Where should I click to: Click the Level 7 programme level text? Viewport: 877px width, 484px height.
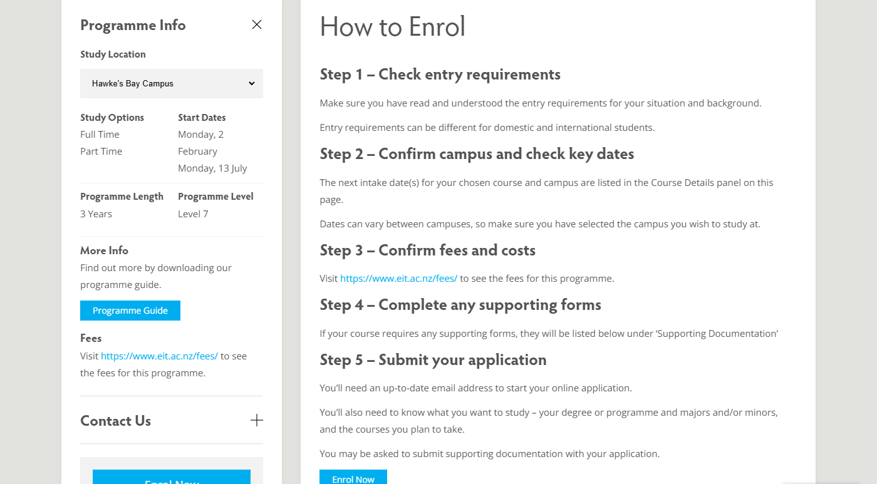pos(193,214)
